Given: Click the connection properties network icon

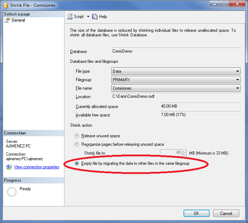Looking at the screenshot, I should (9, 167).
